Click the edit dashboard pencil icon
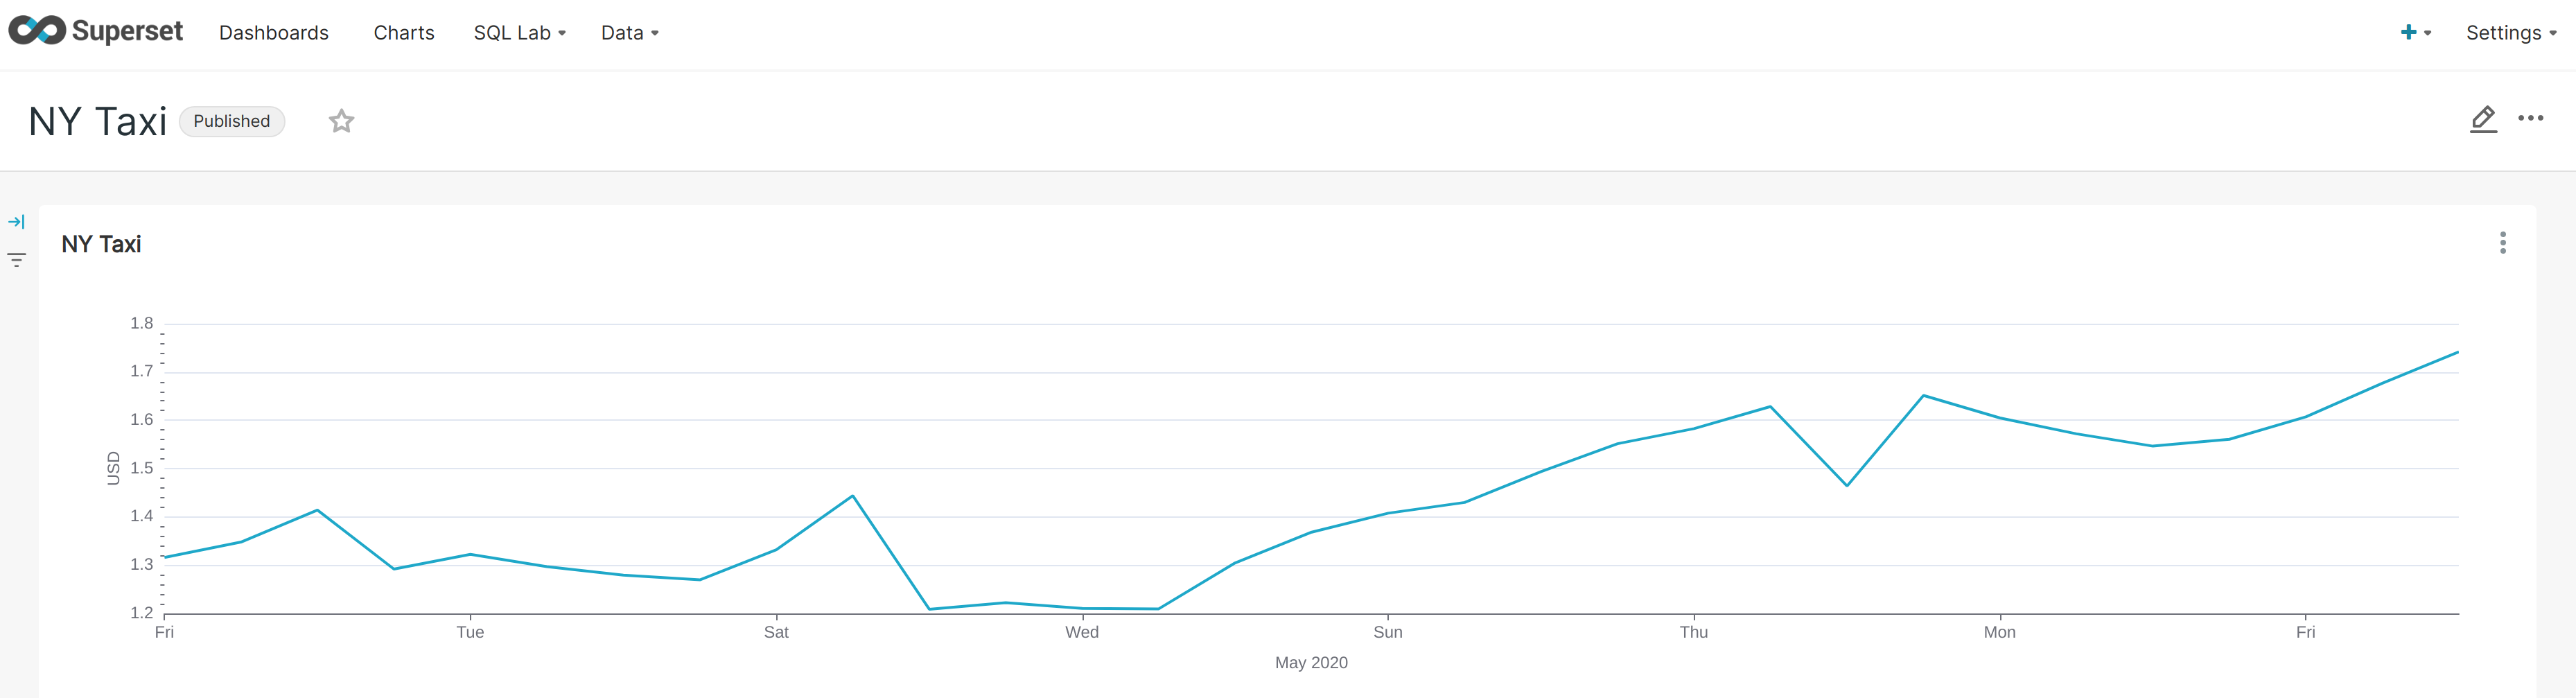Viewport: 2576px width, 698px height. (x=2482, y=119)
